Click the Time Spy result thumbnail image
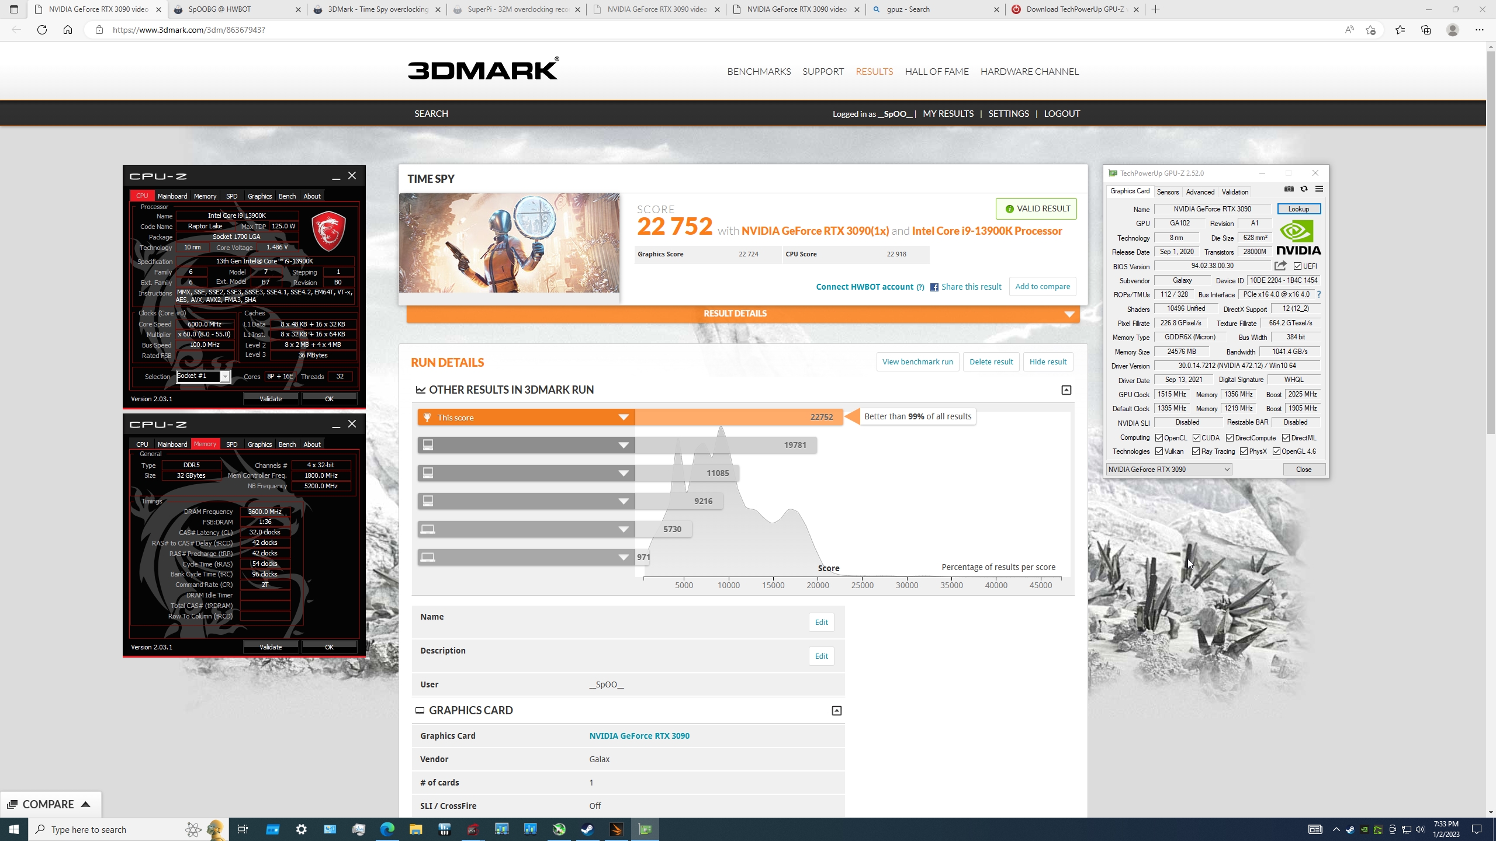 [x=509, y=243]
